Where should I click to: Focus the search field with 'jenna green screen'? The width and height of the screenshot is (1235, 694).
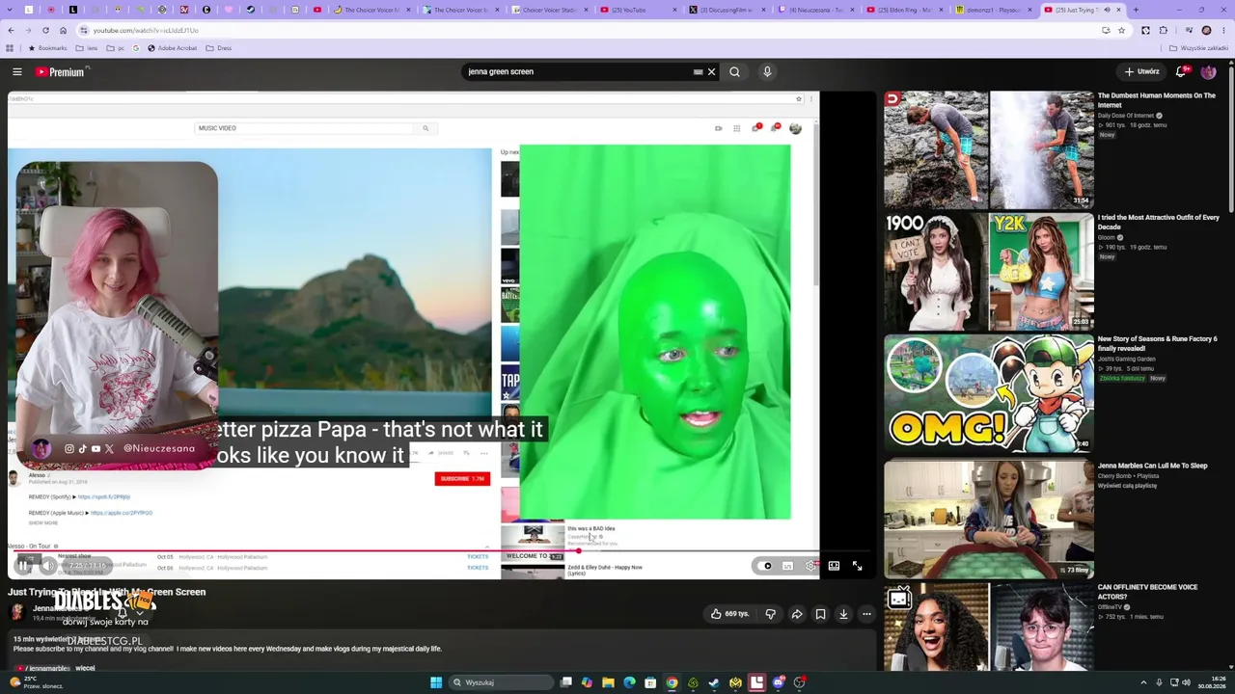(577, 71)
